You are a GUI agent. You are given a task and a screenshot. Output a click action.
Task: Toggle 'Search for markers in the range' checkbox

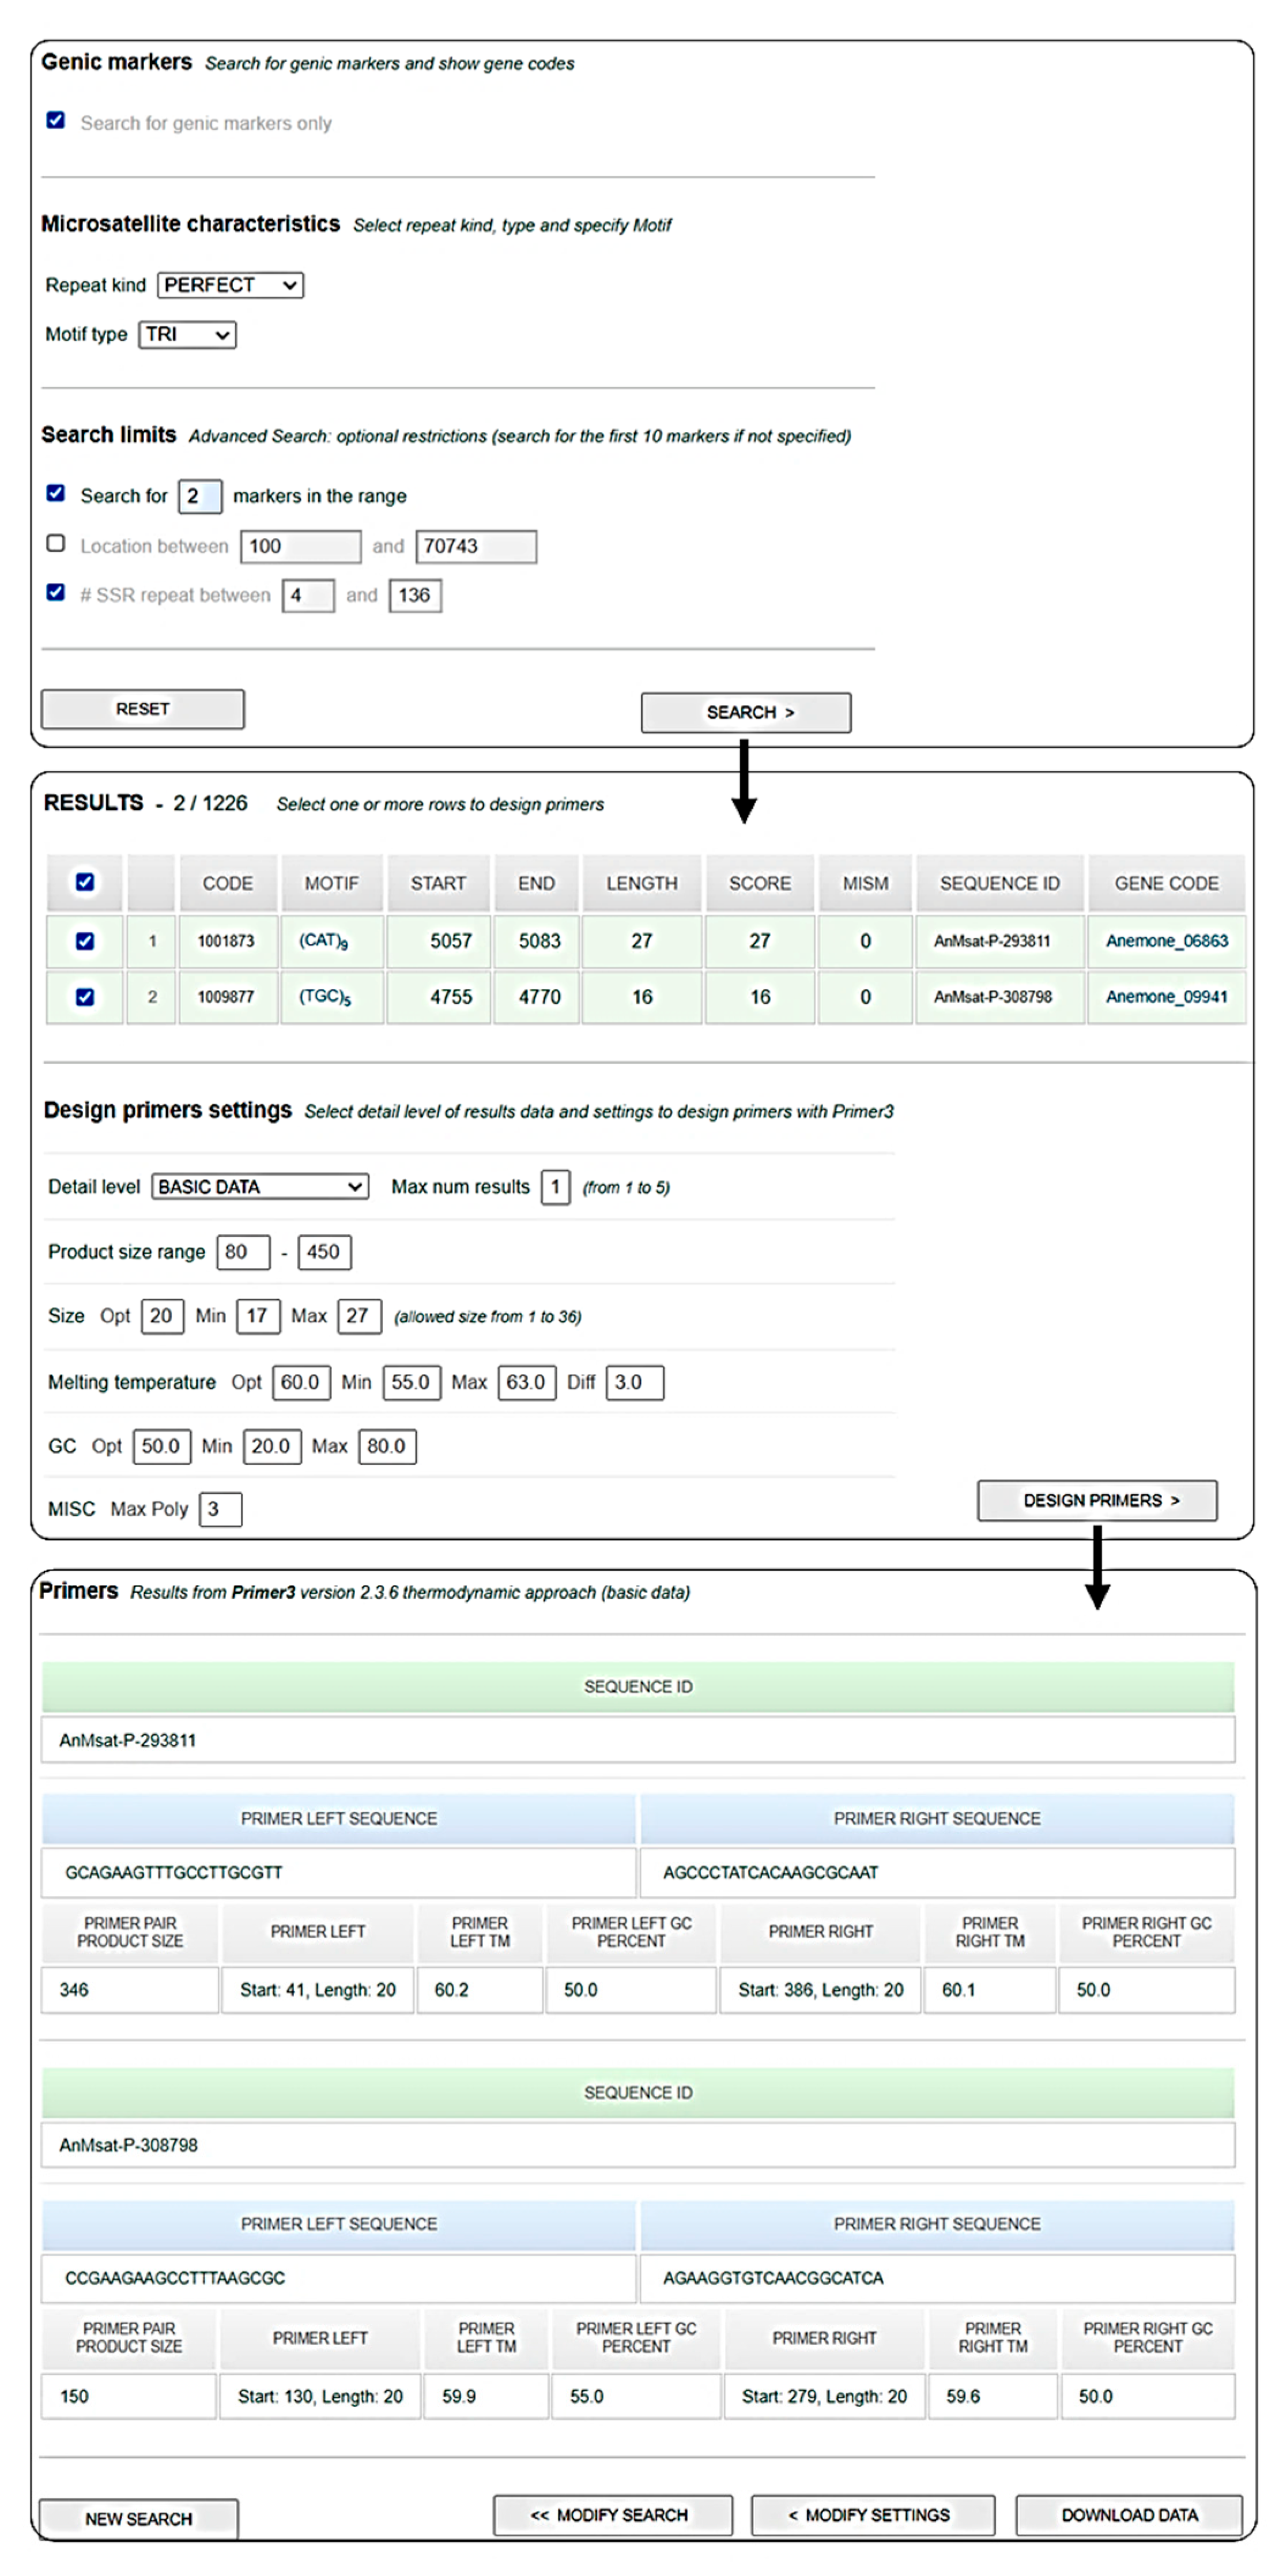pos(56,493)
